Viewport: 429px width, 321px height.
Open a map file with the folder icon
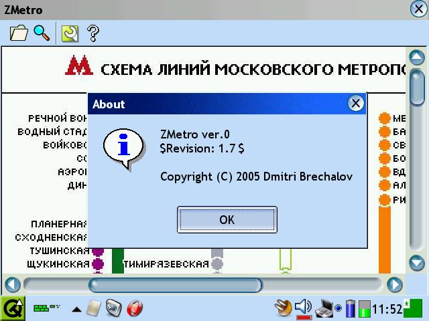pyautogui.click(x=19, y=33)
